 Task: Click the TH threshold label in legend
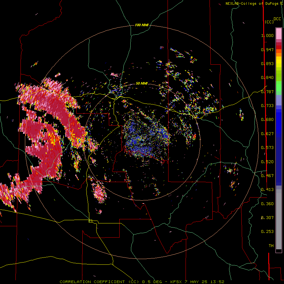click(x=271, y=246)
